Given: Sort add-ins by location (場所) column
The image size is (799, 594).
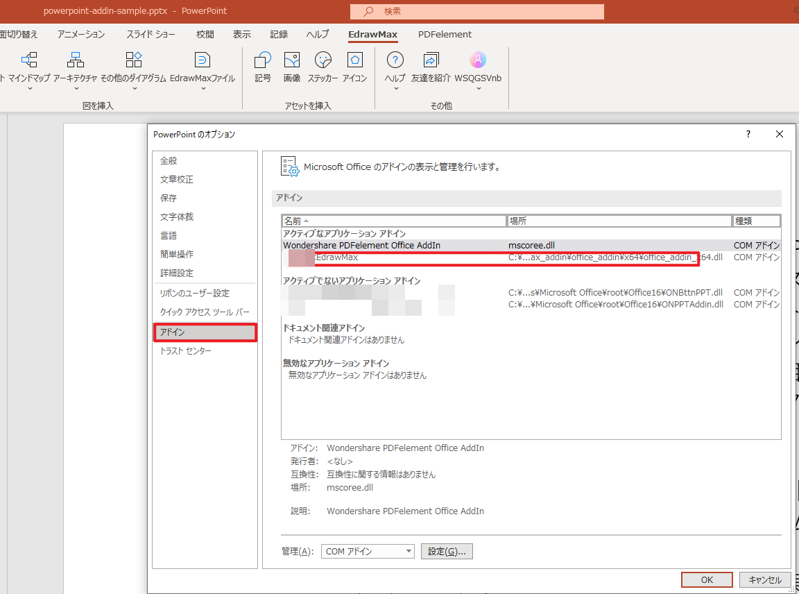Looking at the screenshot, I should 619,221.
